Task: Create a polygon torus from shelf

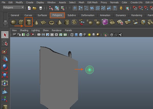Action: click(52, 23)
